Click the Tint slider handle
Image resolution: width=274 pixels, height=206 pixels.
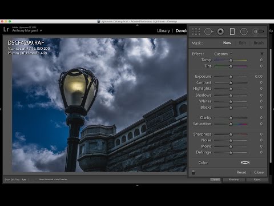click(231, 66)
